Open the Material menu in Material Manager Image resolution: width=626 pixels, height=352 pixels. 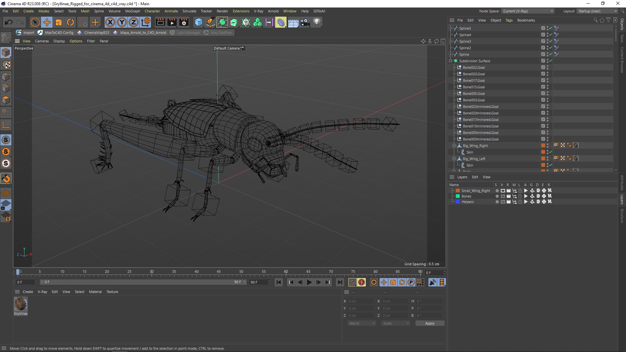[x=95, y=292]
